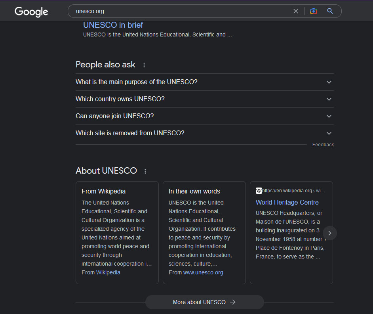Viewport: 373px width, 314px height.
Task: Click the 'In their own words' heading
Action: [x=194, y=191]
